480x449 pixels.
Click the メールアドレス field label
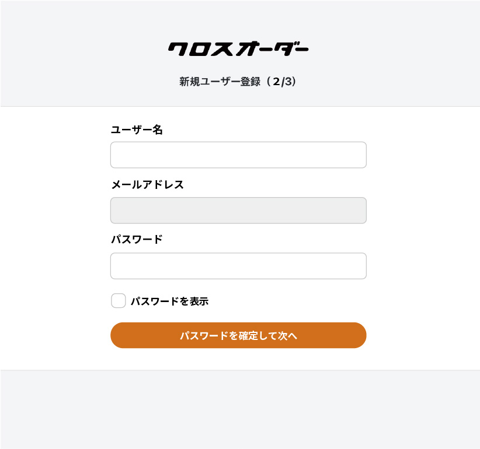tap(147, 185)
